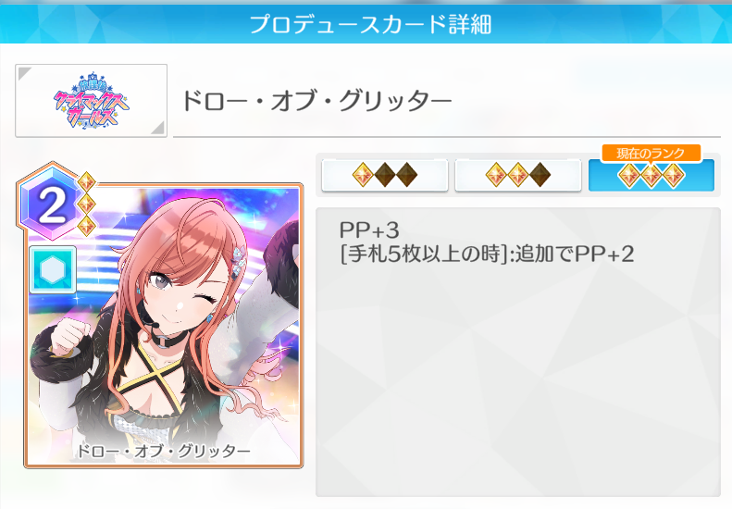
Task: Click the PP+3 effect text
Action: tap(369, 230)
